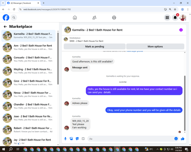Click the $900 listing title text
Screen dimensions: 191x152
click(86, 41)
